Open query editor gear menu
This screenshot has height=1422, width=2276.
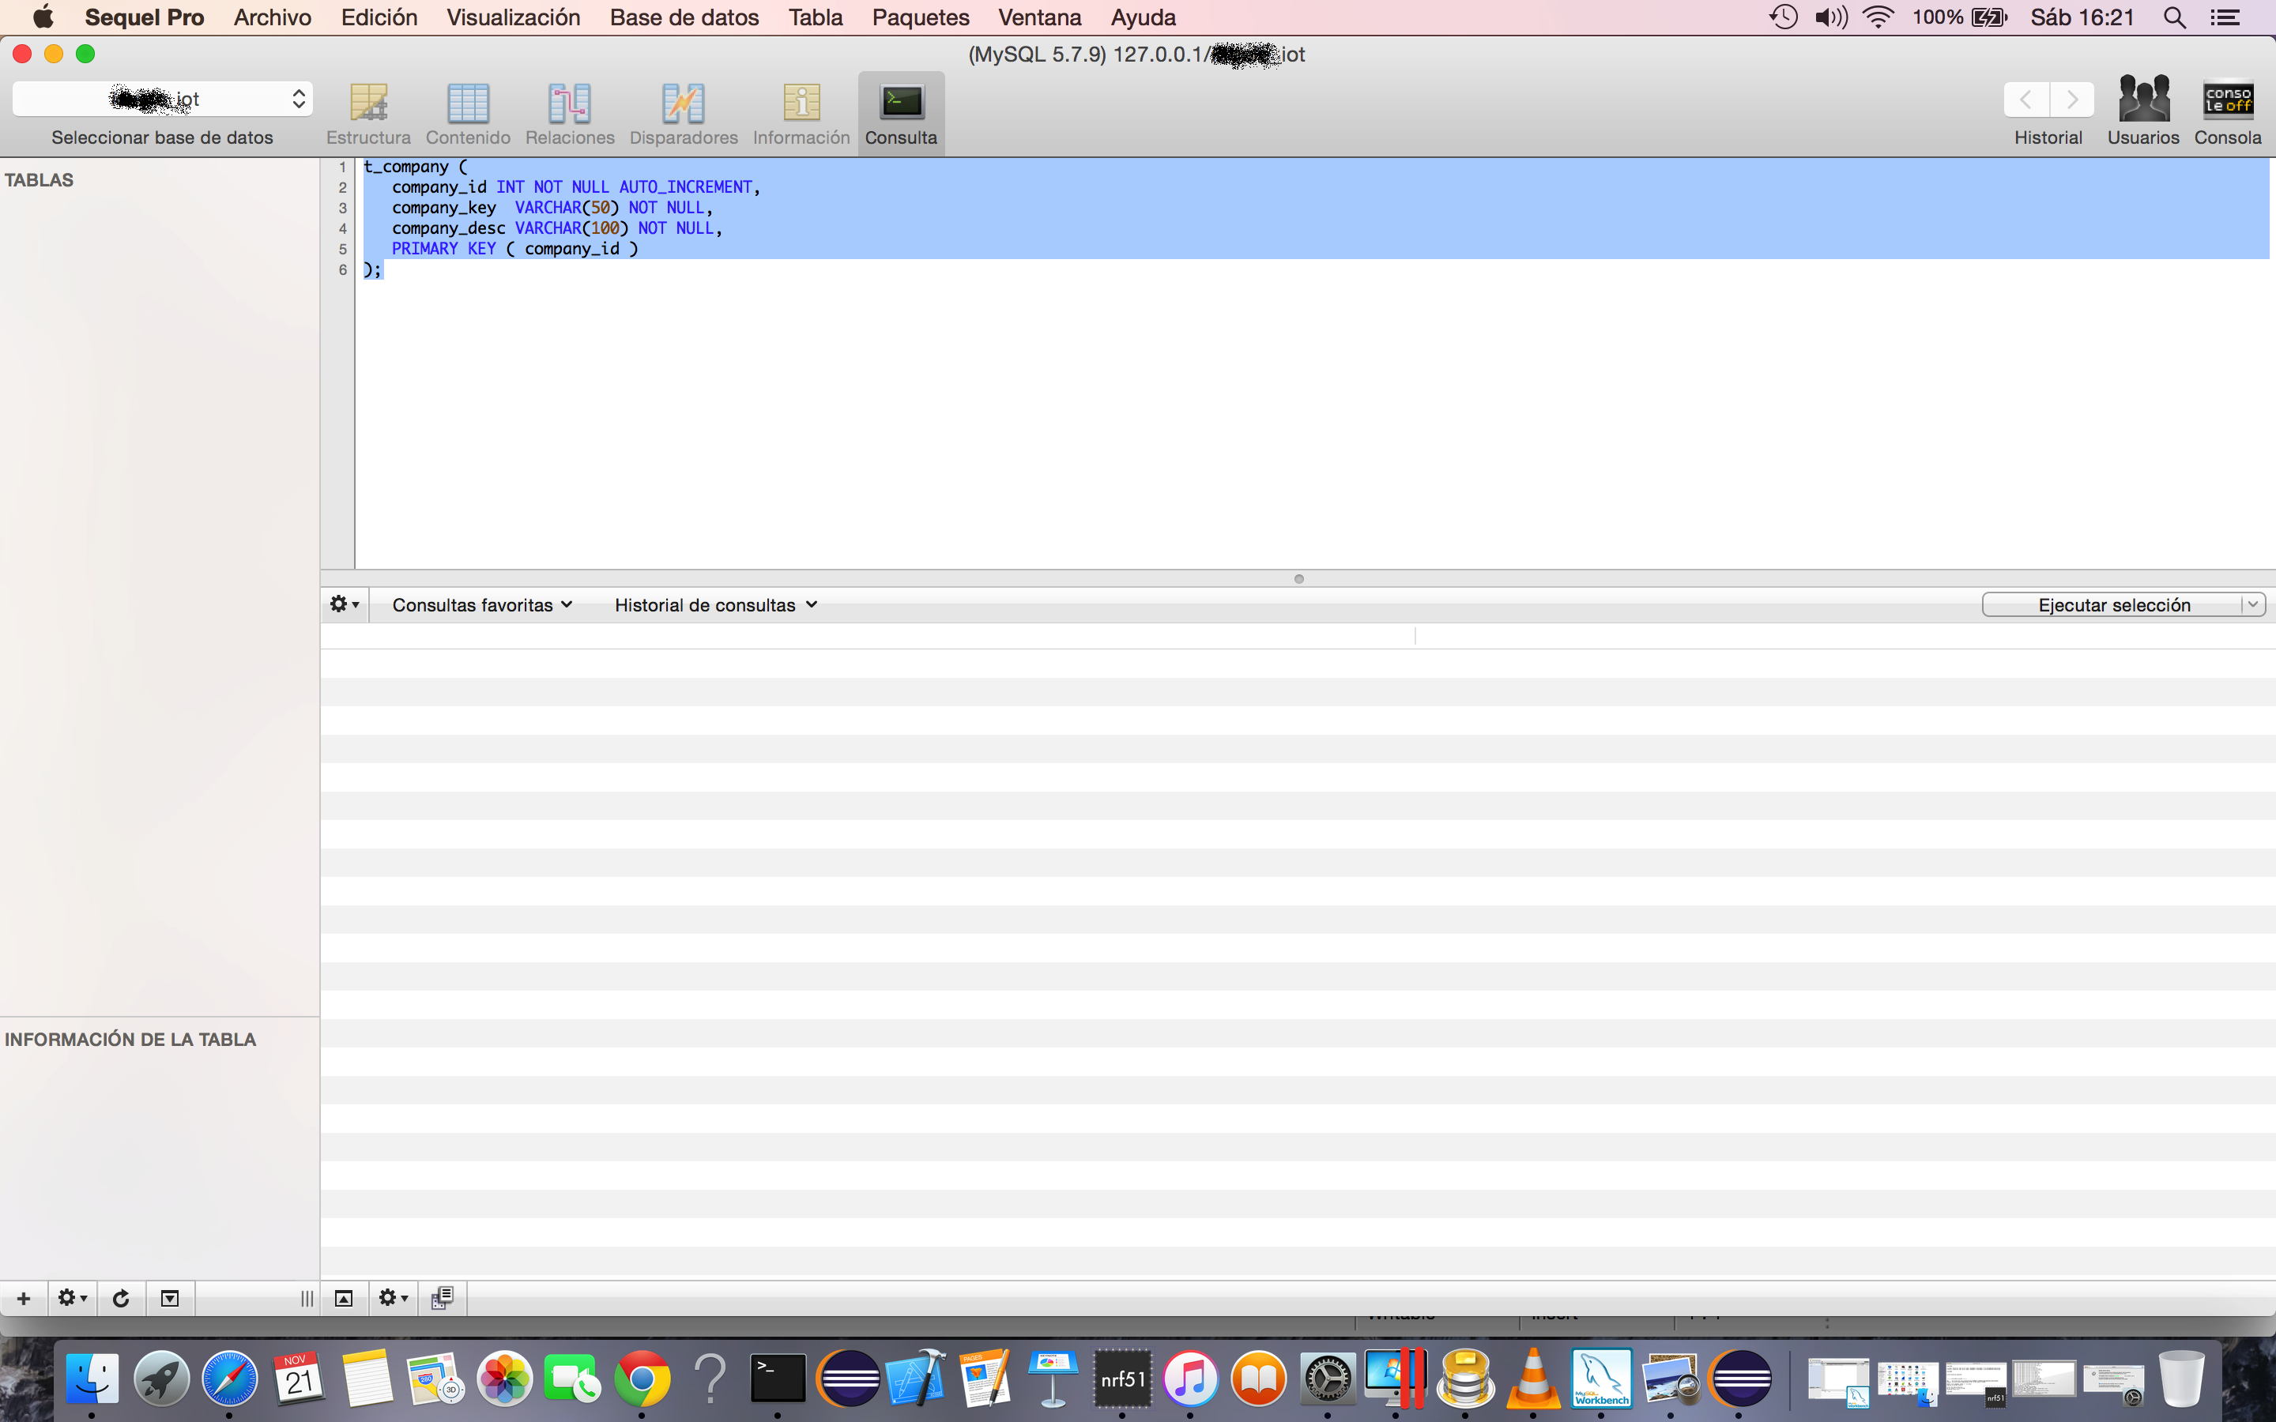345,604
